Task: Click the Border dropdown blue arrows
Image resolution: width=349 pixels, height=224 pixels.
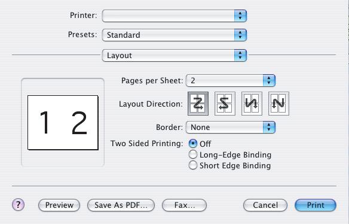Action: [x=269, y=128]
